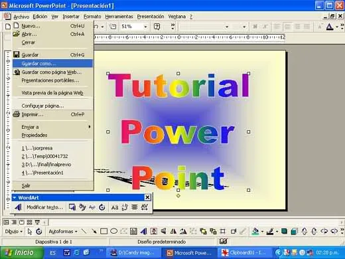Open WordArt toolbar options triangle
Screen dimensions: 345x259
(15, 197)
